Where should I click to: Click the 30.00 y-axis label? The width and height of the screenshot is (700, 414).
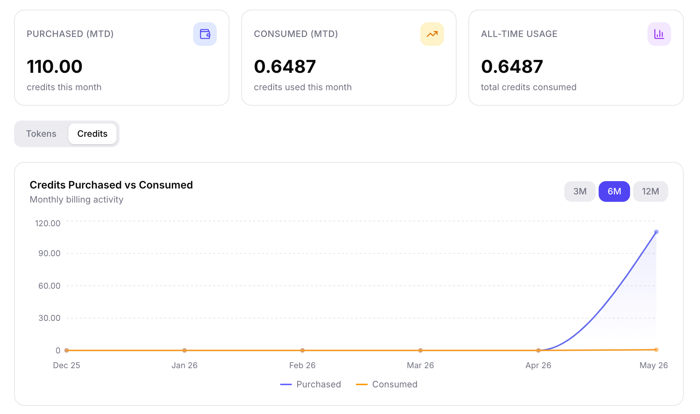pyautogui.click(x=49, y=318)
